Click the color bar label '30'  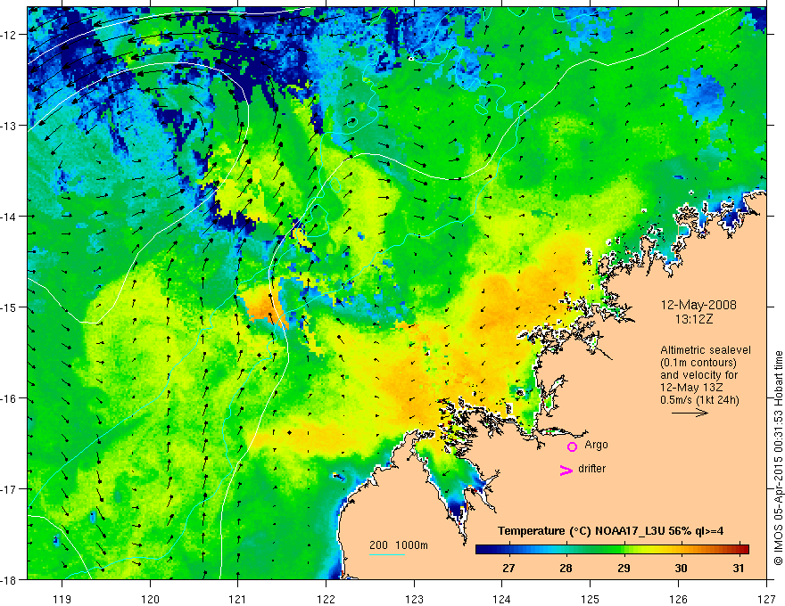click(681, 568)
